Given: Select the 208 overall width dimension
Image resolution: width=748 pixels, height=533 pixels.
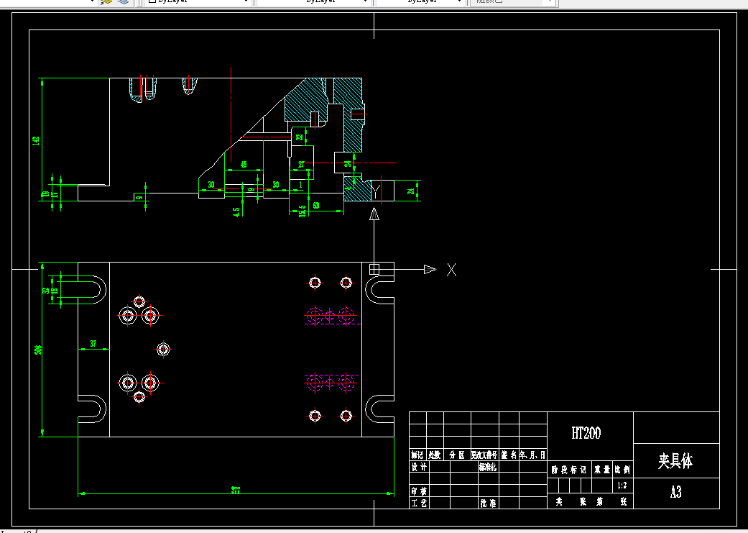Looking at the screenshot, I should [x=38, y=350].
